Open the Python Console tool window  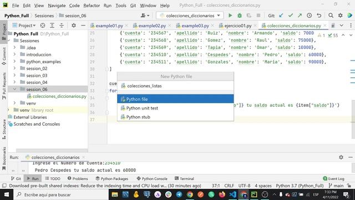tap(152, 178)
